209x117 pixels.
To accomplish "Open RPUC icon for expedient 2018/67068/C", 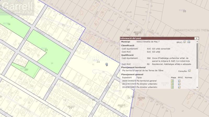I will click(179, 87).
